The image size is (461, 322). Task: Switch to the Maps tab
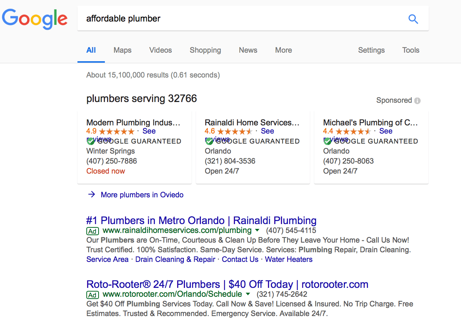[x=123, y=50]
